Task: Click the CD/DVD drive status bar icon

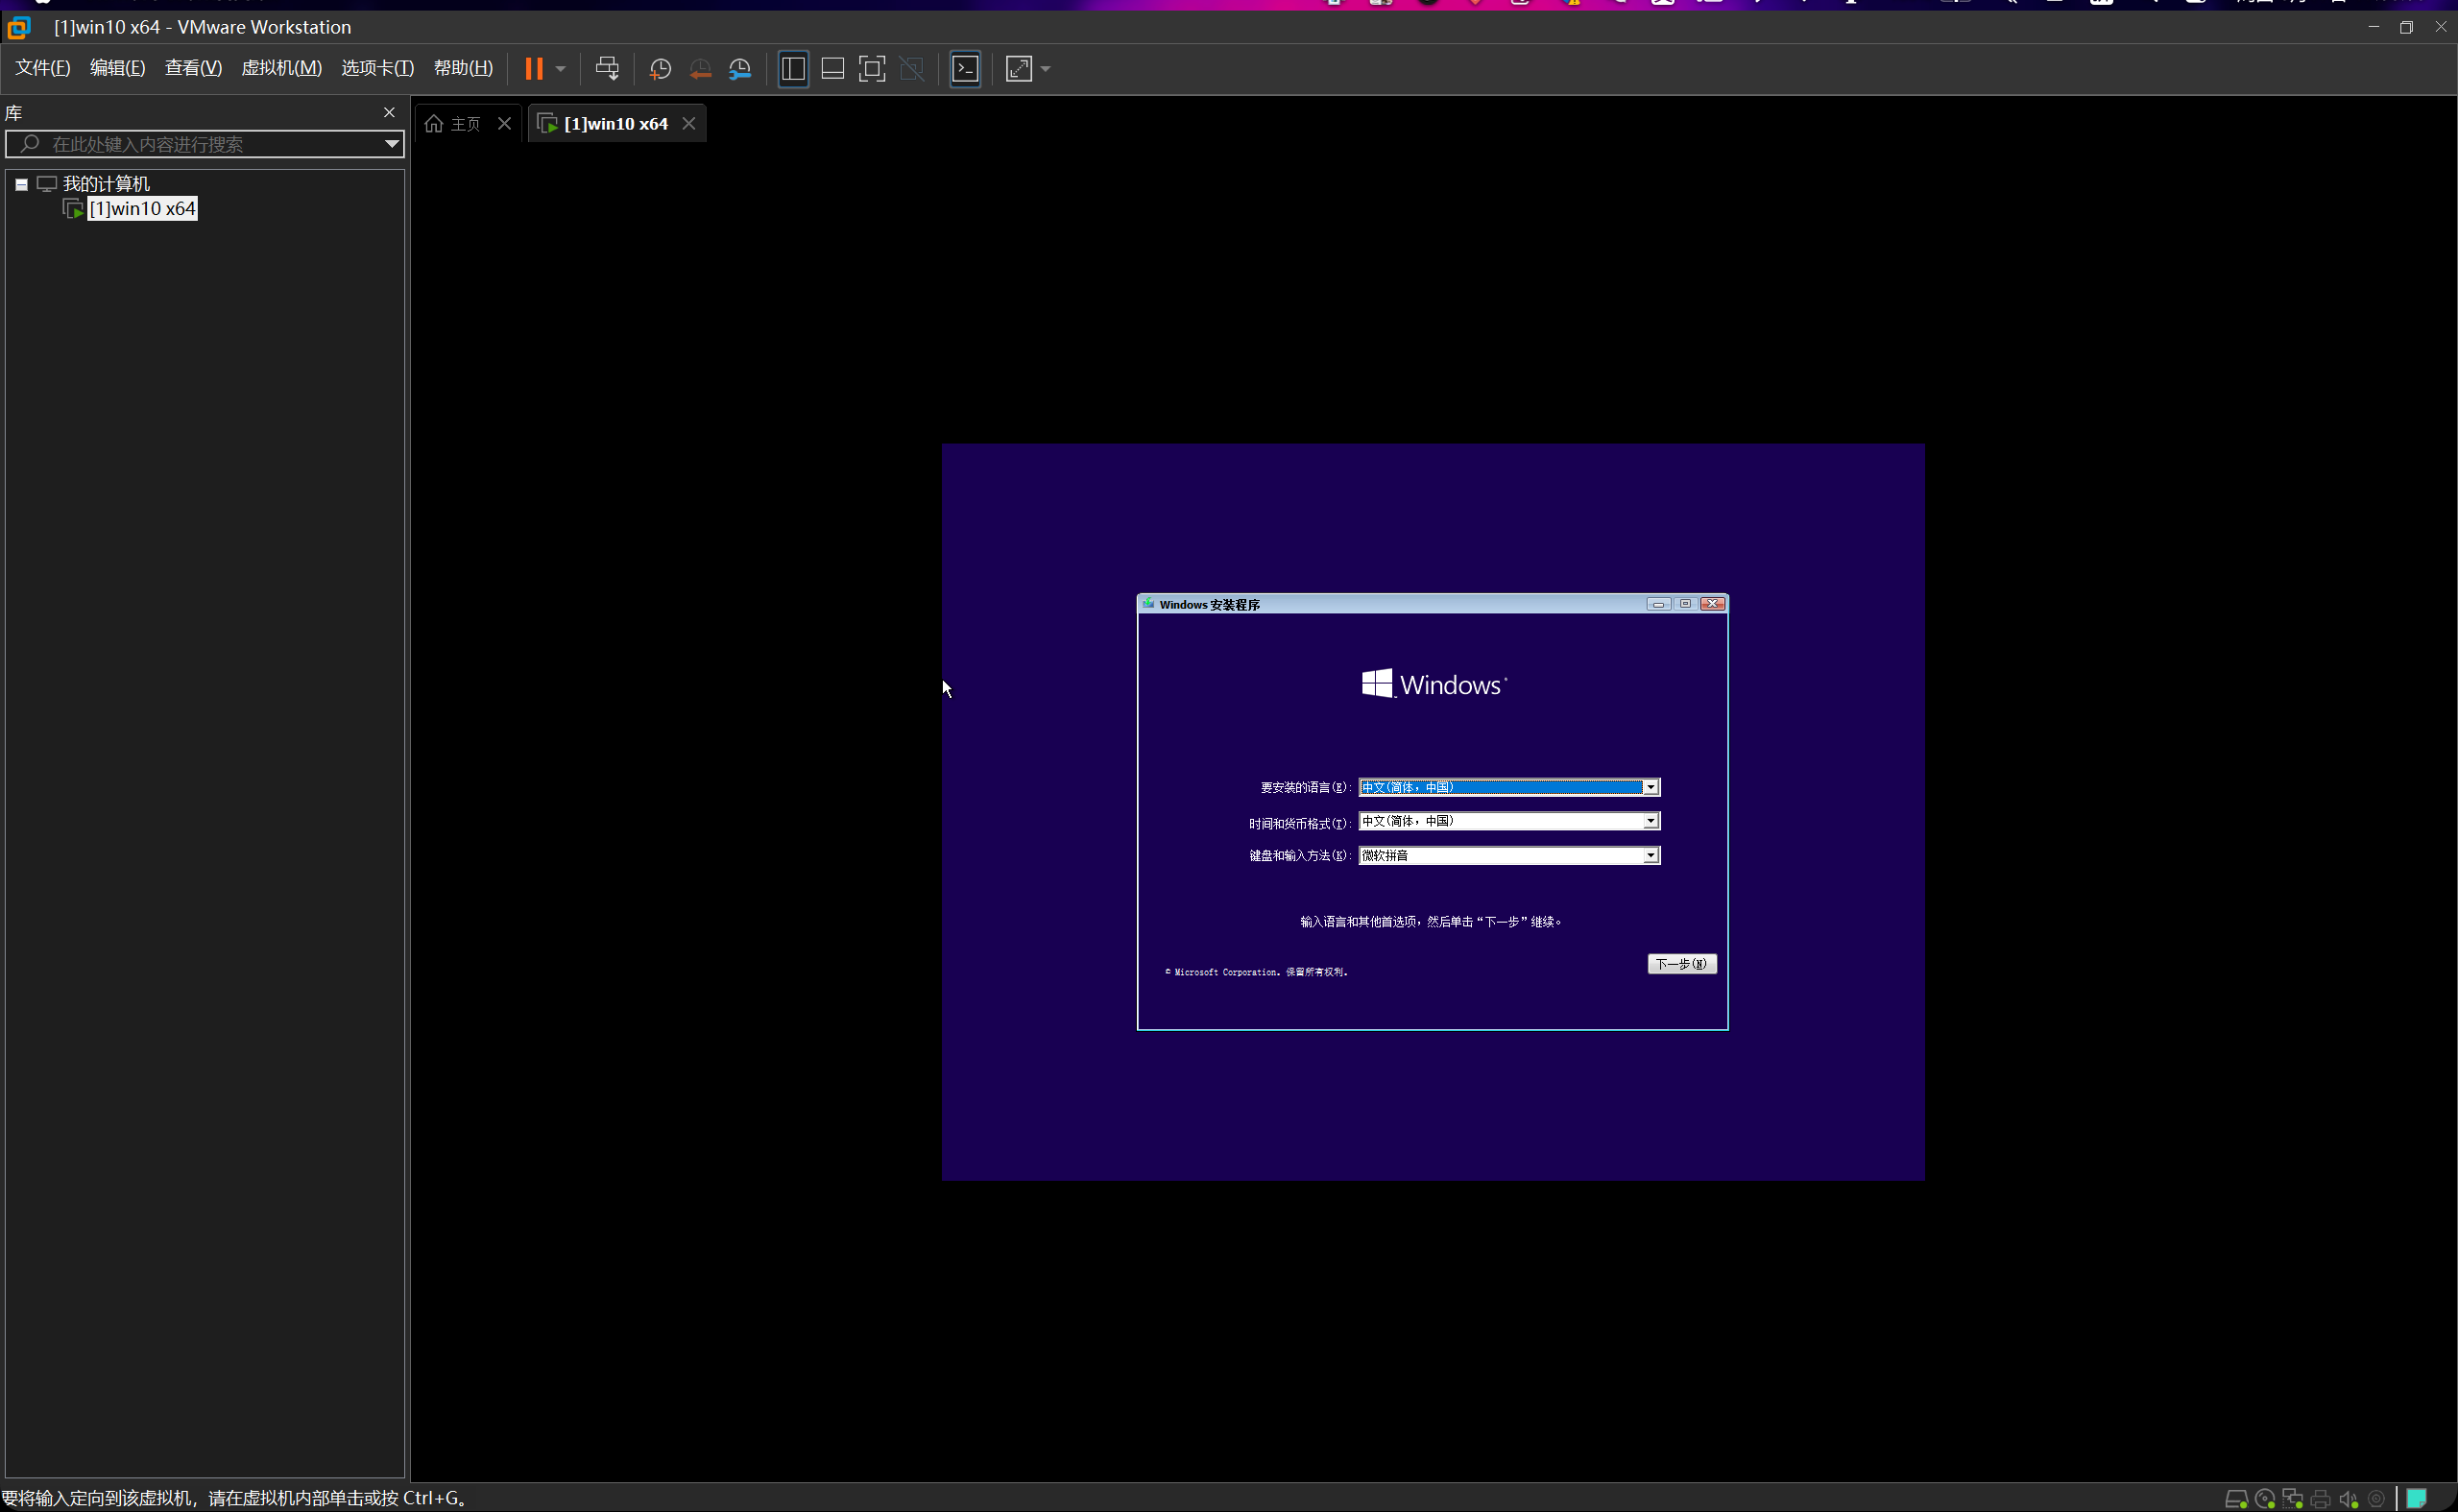Action: tap(2265, 1499)
